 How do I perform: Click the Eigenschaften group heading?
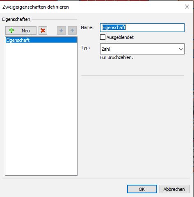16,19
